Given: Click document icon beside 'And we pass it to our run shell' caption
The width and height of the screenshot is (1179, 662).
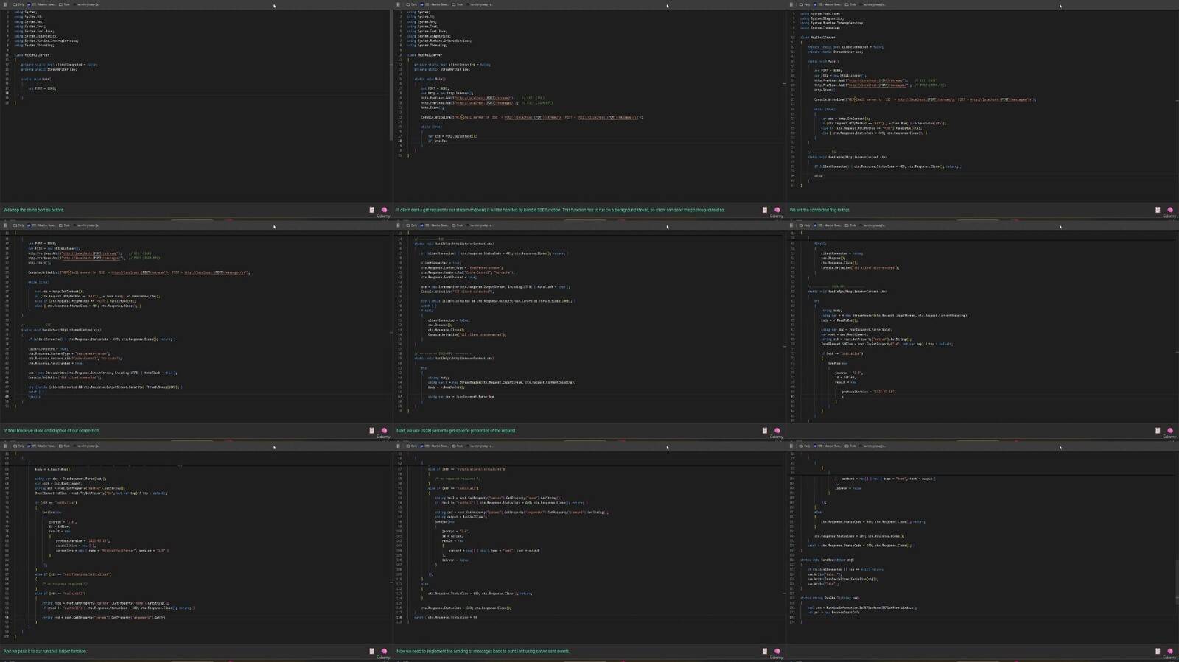Looking at the screenshot, I should pyautogui.click(x=372, y=651).
